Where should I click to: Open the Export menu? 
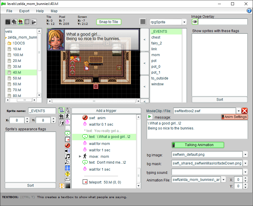[x=24, y=11]
